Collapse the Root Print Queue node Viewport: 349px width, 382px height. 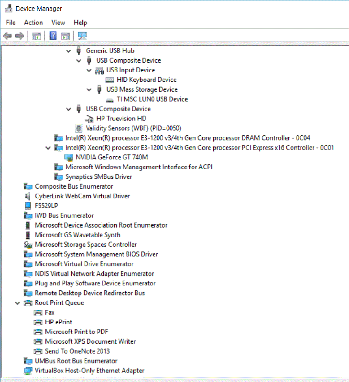click(17, 303)
